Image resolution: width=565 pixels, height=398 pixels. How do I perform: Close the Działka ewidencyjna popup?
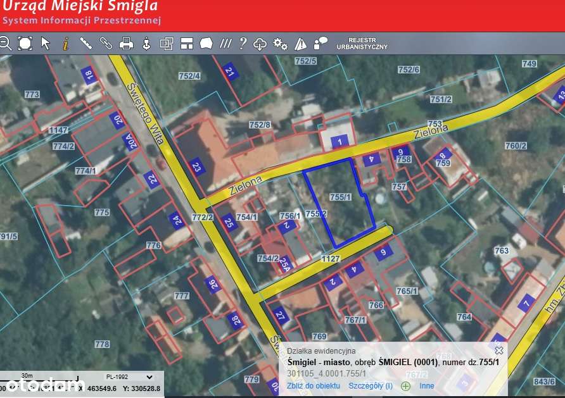coord(498,350)
